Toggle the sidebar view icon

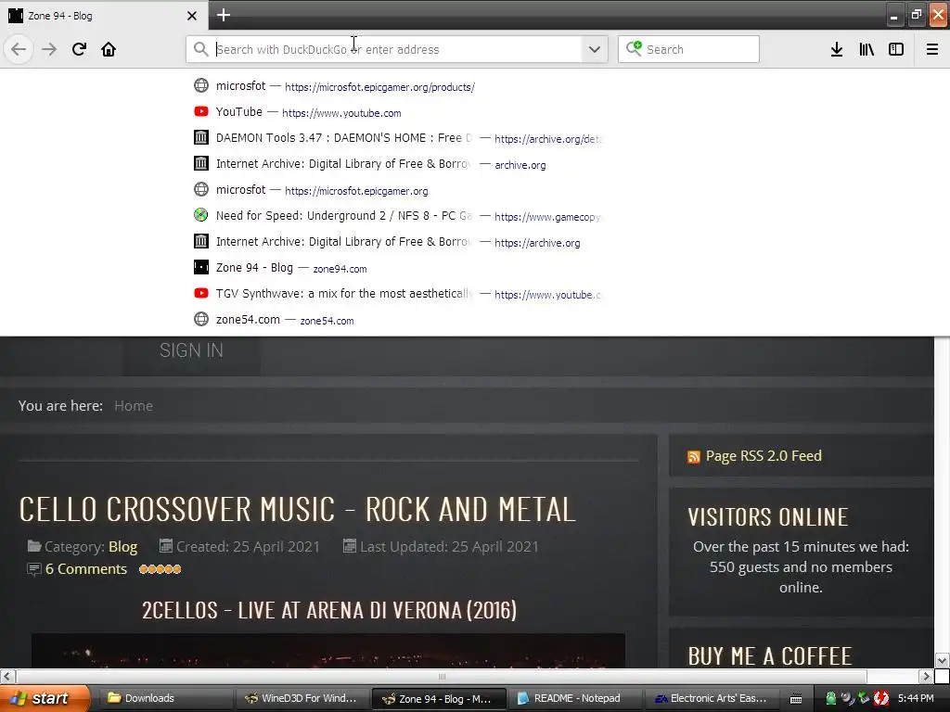(896, 49)
